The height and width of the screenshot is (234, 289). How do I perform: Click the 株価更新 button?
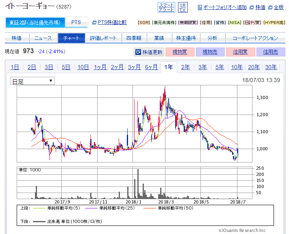click(x=149, y=52)
